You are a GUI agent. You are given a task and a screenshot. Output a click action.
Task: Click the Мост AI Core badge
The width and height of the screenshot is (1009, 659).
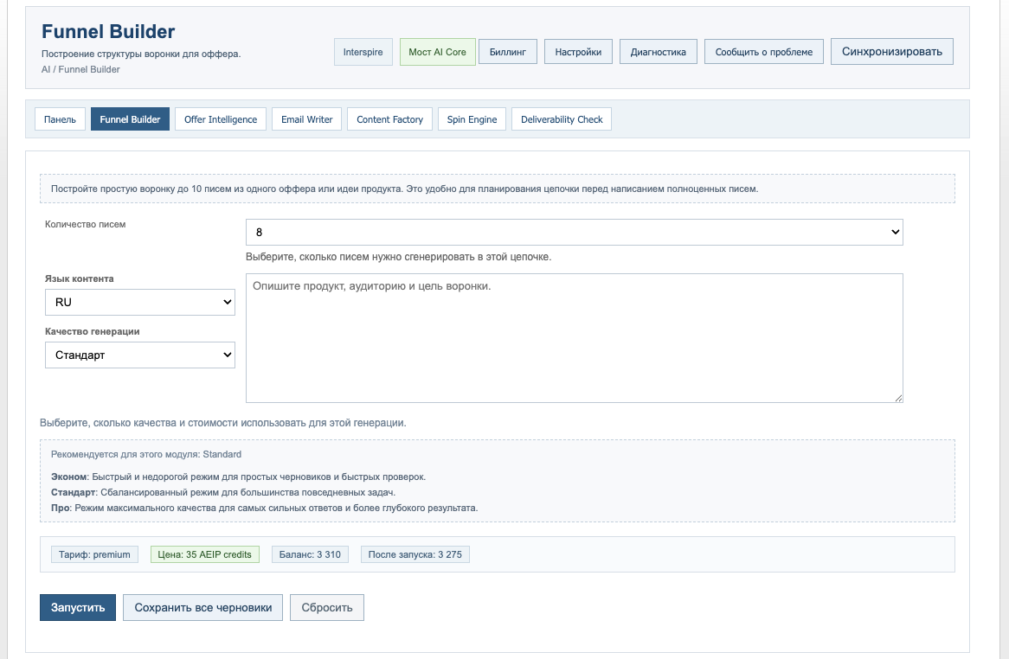point(437,51)
